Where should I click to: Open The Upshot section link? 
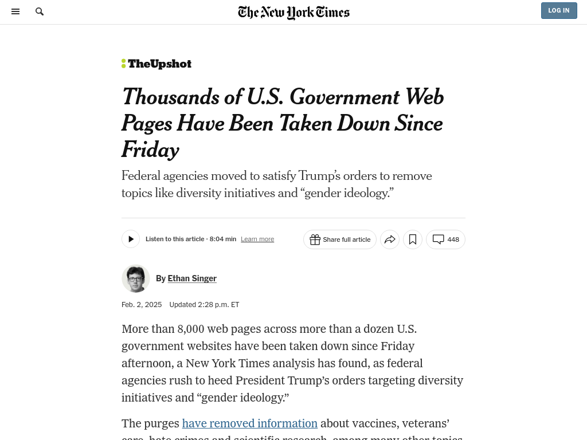point(159,64)
